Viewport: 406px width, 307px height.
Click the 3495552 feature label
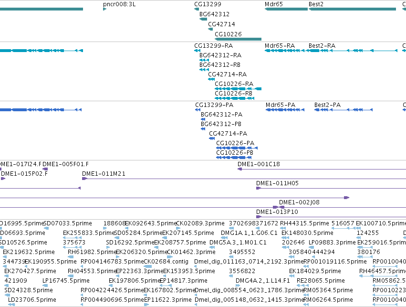[x=242, y=252]
